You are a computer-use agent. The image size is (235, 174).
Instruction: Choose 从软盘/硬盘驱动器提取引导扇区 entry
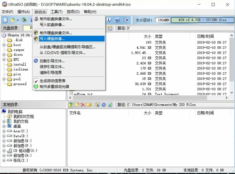click(x=69, y=47)
